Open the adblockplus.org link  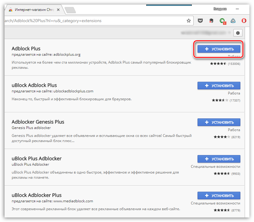pos(68,55)
